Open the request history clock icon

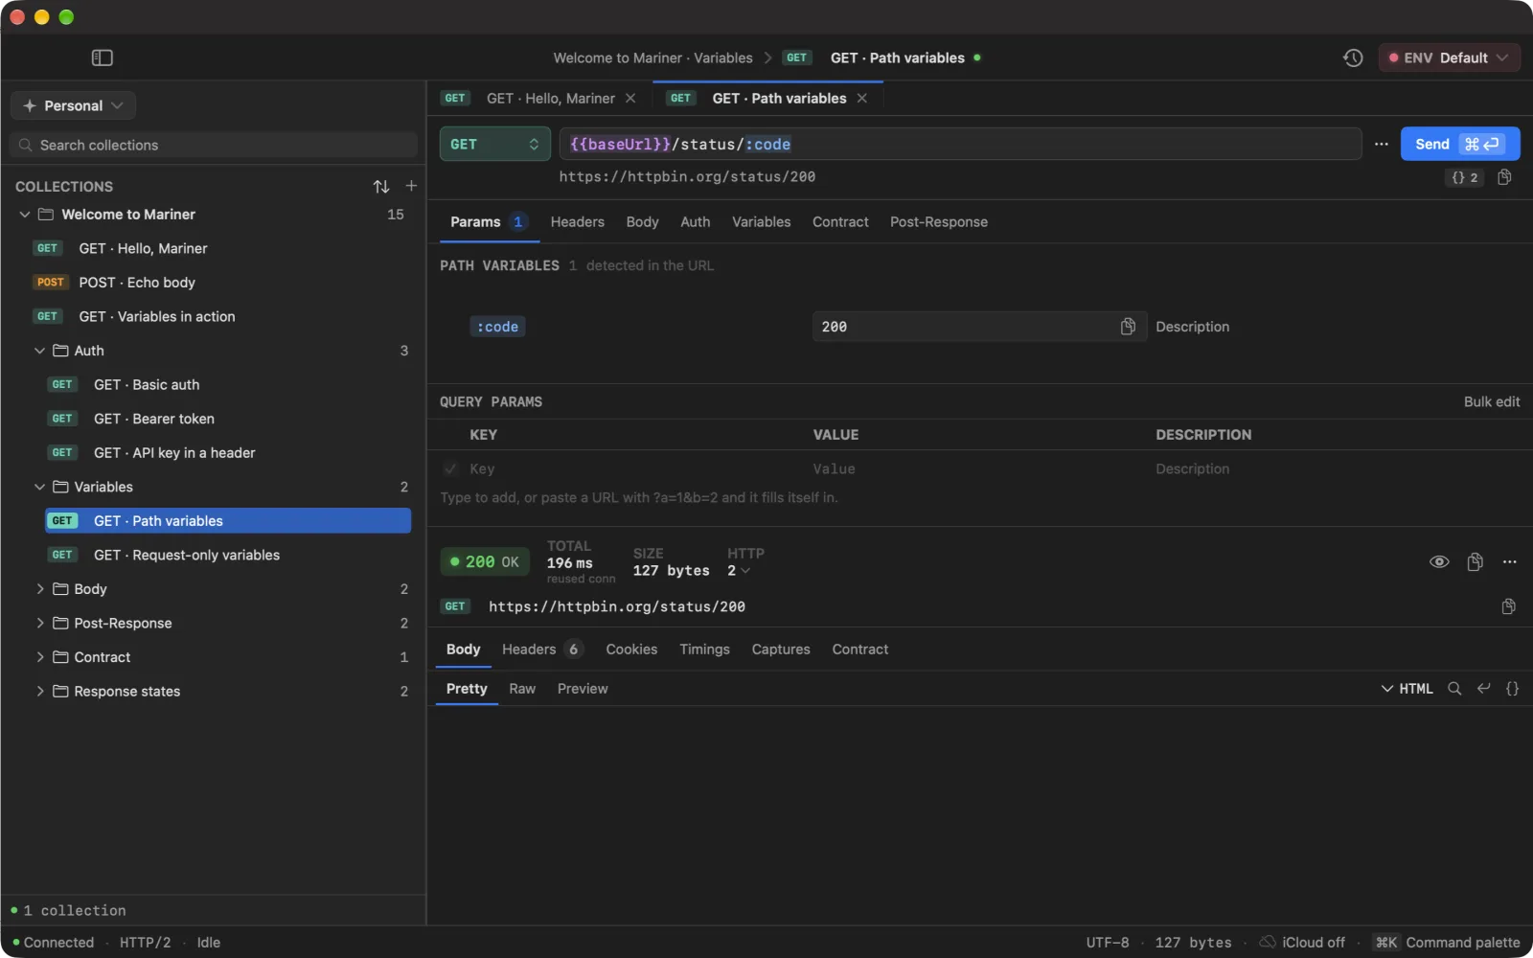click(x=1353, y=57)
